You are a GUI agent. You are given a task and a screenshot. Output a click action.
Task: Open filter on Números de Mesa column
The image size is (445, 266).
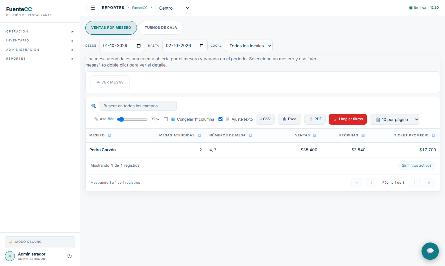[251, 135]
